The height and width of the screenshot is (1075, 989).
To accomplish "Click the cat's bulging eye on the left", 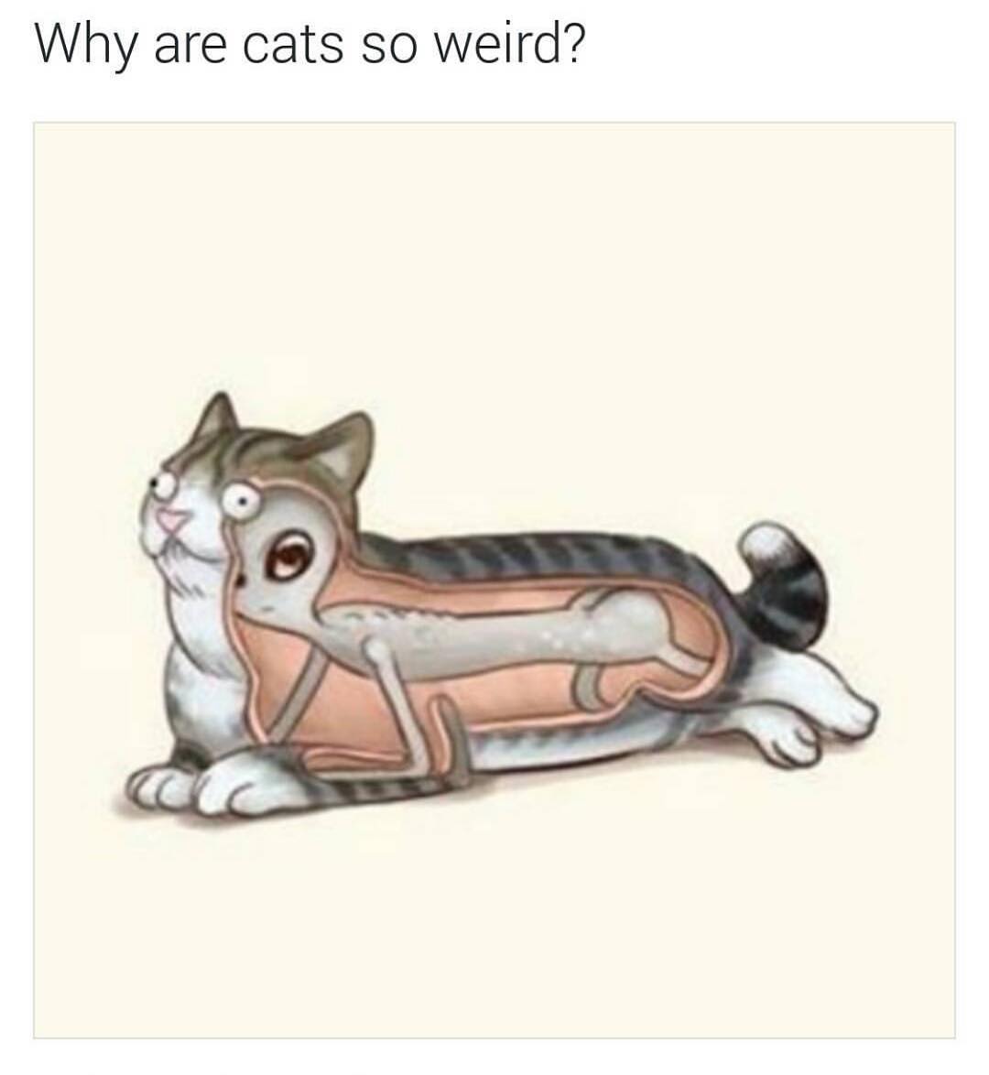I will pos(164,484).
